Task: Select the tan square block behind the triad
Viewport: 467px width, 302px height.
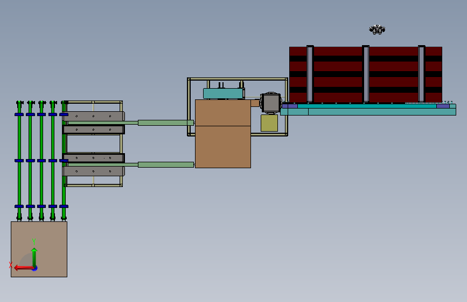Action: coord(39,249)
